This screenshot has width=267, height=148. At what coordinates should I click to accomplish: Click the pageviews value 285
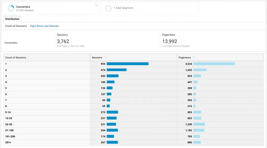click(x=190, y=94)
